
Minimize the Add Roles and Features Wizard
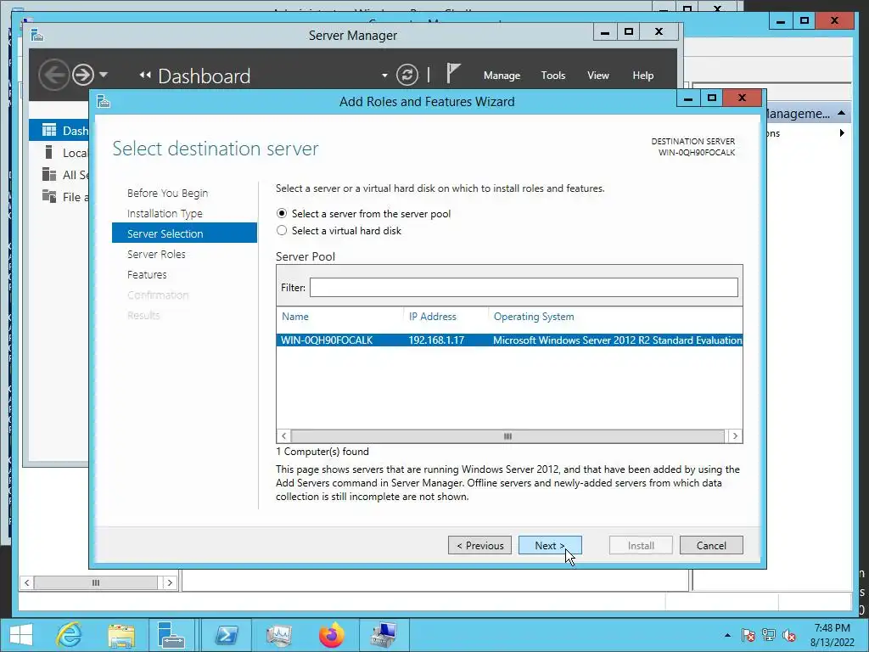tap(687, 98)
